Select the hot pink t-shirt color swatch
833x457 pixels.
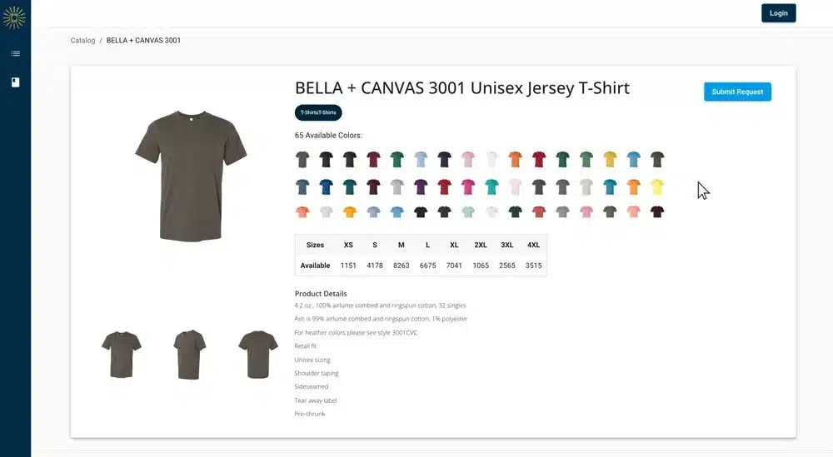467,186
